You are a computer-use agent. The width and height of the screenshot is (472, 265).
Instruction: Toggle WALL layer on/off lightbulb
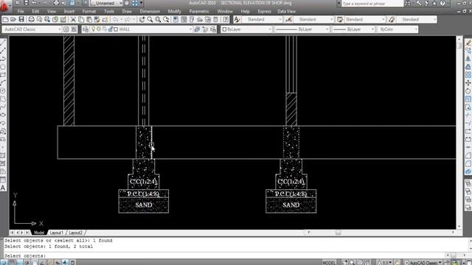coord(94,29)
